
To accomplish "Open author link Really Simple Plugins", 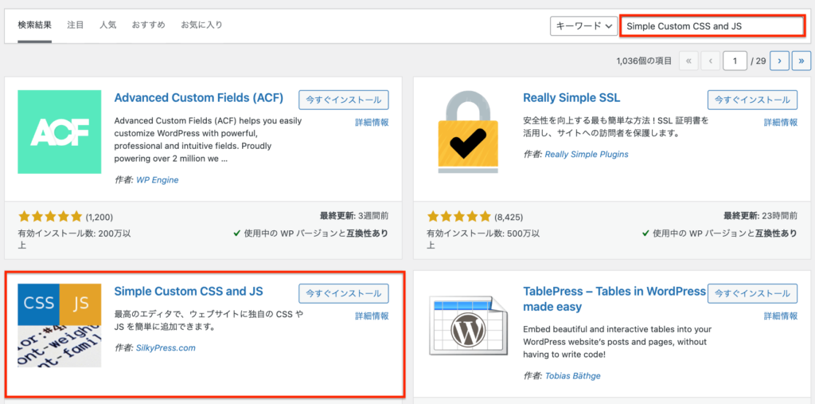I will [x=587, y=154].
